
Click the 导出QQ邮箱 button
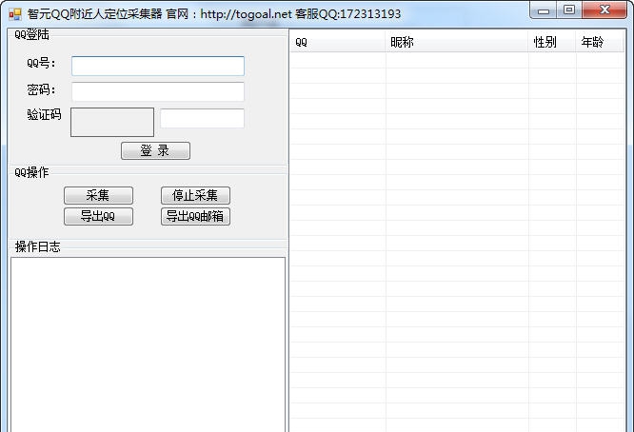pyautogui.click(x=195, y=216)
